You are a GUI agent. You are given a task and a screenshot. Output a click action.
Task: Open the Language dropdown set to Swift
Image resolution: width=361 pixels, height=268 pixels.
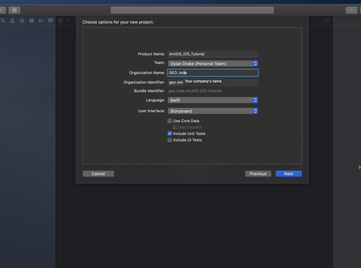213,100
